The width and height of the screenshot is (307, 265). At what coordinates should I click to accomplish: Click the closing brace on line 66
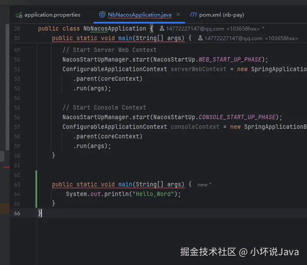(x=40, y=213)
